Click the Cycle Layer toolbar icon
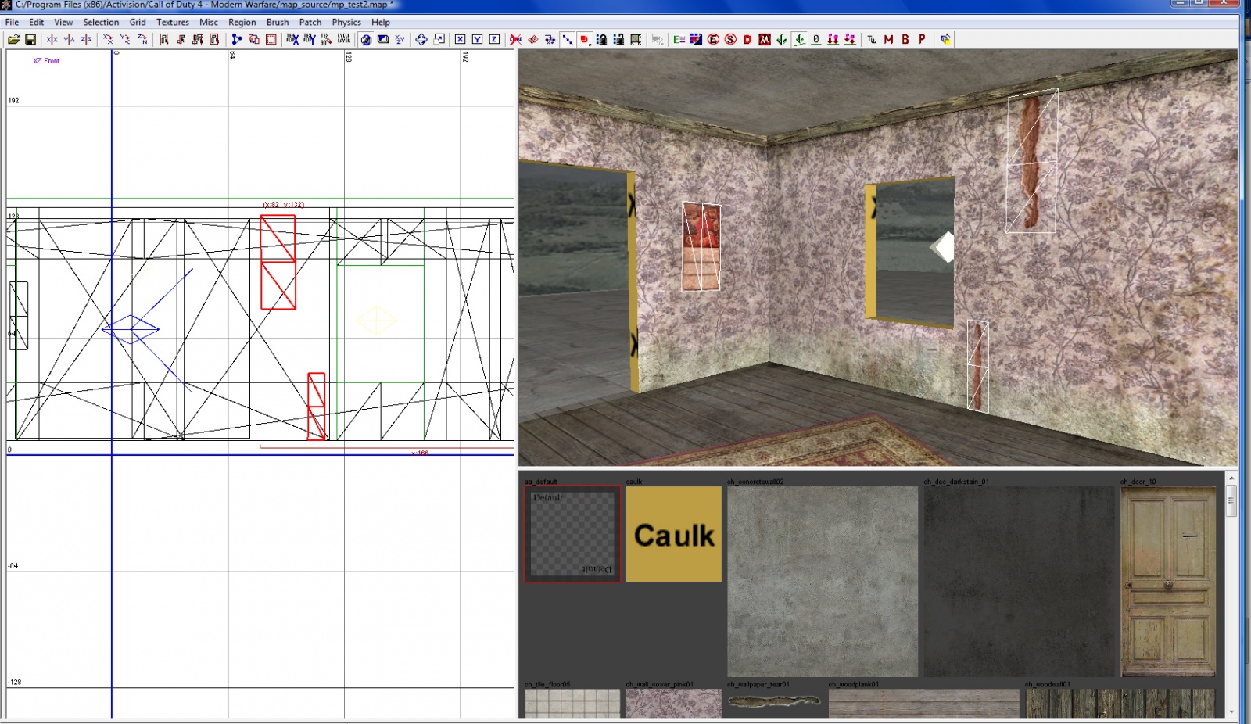Image resolution: width=1251 pixels, height=724 pixels. click(344, 39)
